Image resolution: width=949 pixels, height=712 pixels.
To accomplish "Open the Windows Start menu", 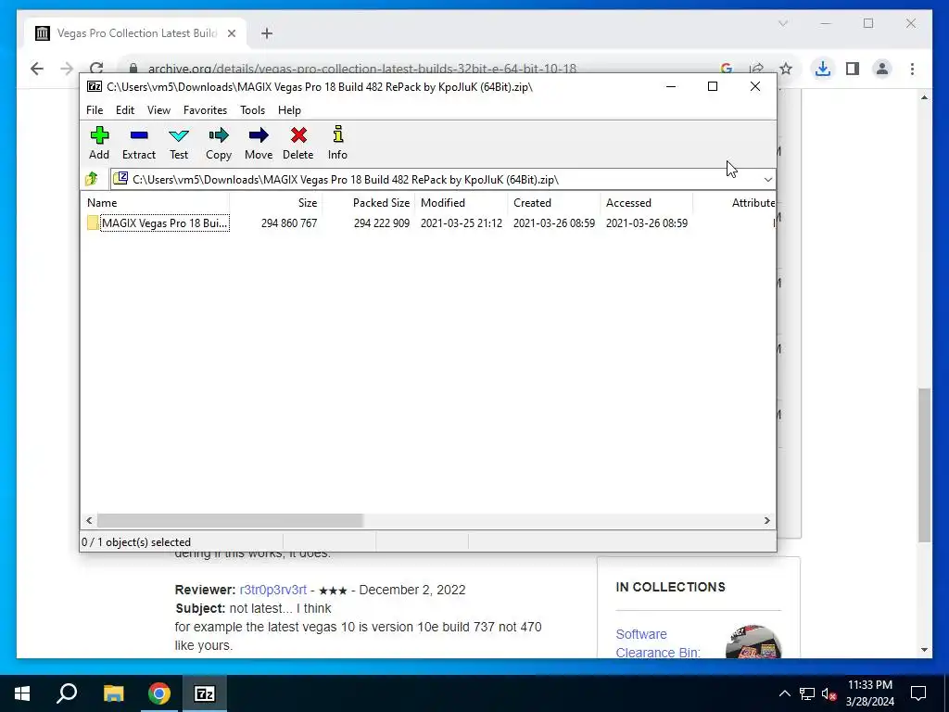I will (22, 693).
